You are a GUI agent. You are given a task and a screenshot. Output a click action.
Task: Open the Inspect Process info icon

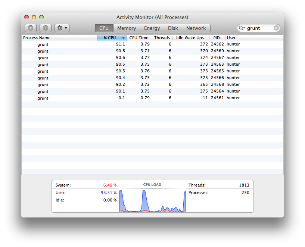(46, 28)
